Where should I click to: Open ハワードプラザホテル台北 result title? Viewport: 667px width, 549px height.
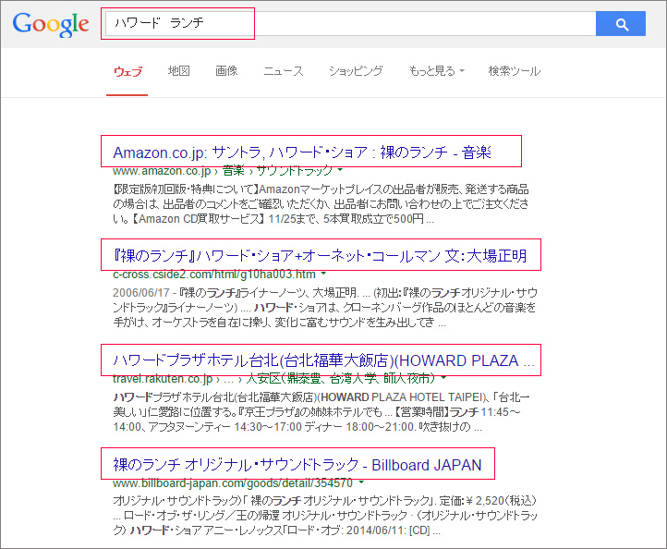click(323, 360)
